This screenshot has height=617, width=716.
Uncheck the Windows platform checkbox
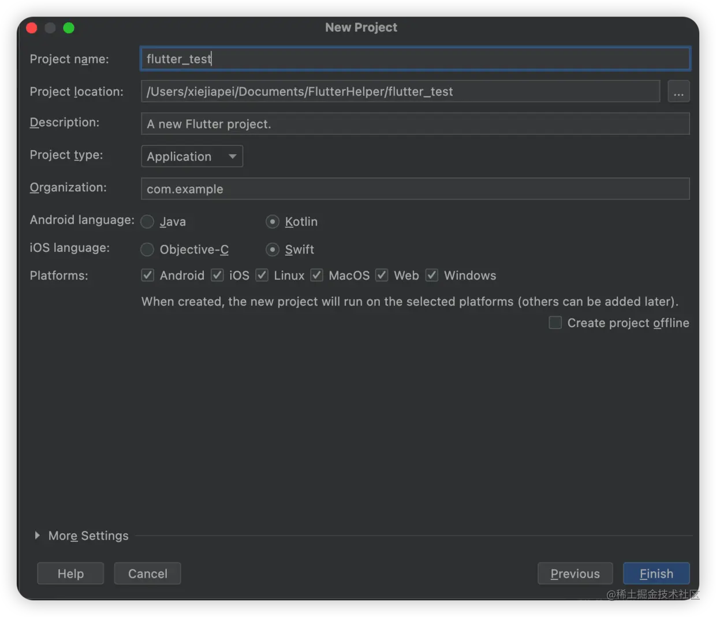point(432,276)
